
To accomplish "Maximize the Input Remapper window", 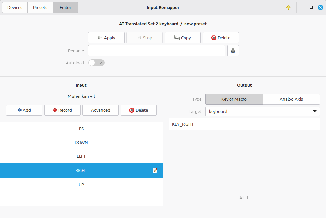I will click(311, 8).
